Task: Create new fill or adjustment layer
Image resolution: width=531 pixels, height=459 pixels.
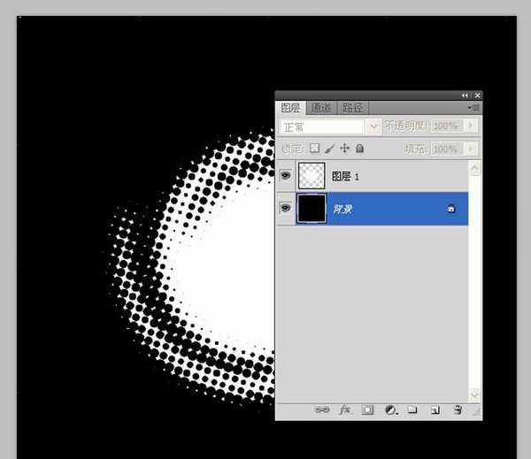Action: coord(390,410)
